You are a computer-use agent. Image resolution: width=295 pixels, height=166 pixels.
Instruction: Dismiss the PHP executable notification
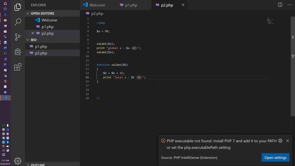[288, 141]
